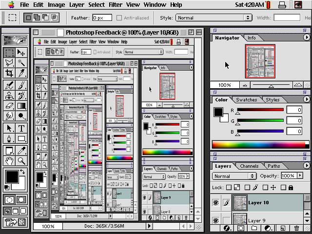Open the Filter menu
Viewport: 312px width, 234px height.
point(116,4)
